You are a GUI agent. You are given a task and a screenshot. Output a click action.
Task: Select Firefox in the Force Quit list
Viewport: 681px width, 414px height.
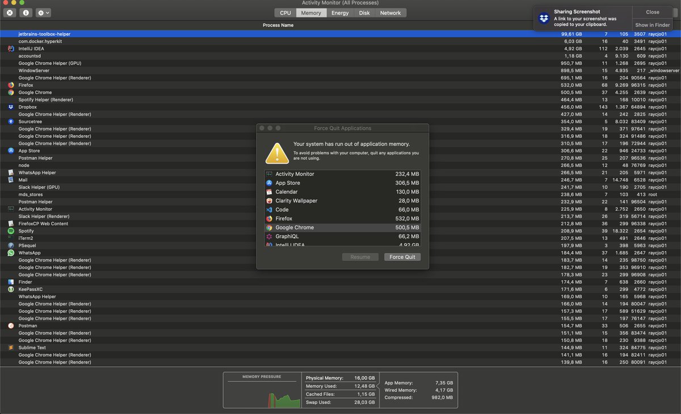tap(342, 218)
